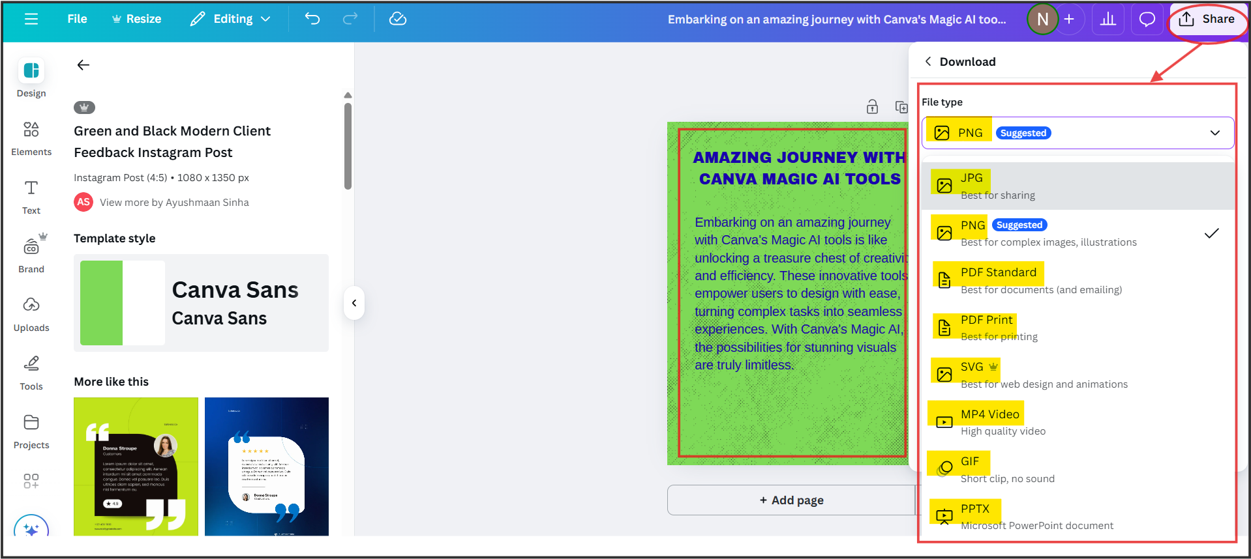
Task: Open the Projects sidebar tab
Action: (x=31, y=431)
